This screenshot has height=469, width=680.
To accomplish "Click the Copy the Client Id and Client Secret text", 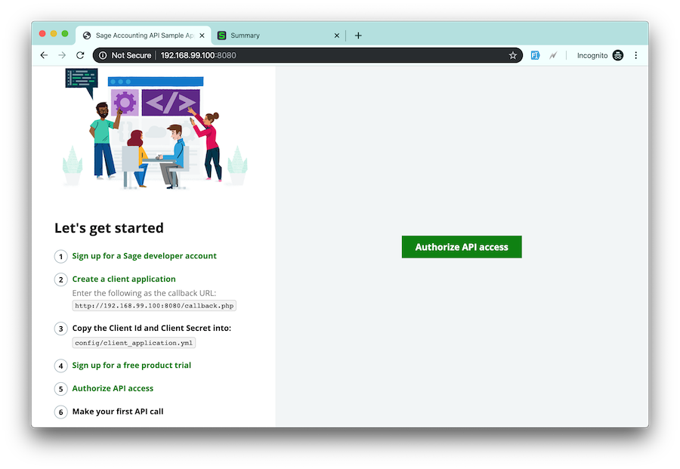I will point(151,328).
